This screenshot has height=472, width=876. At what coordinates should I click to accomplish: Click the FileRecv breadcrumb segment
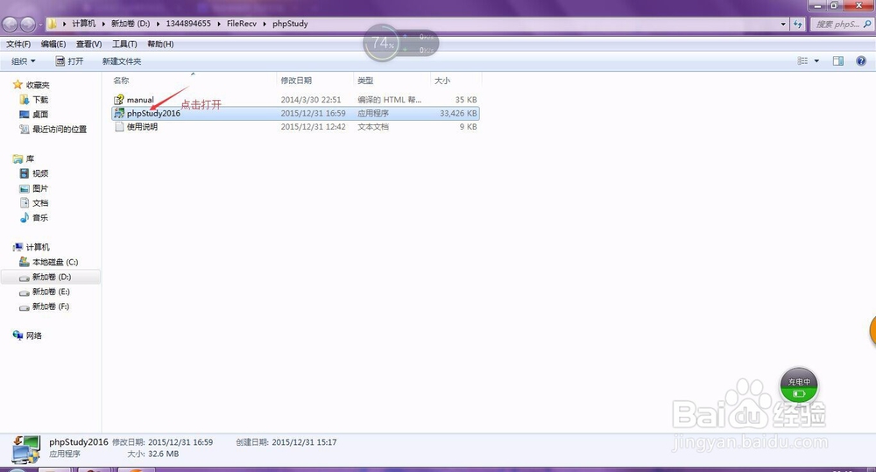242,24
